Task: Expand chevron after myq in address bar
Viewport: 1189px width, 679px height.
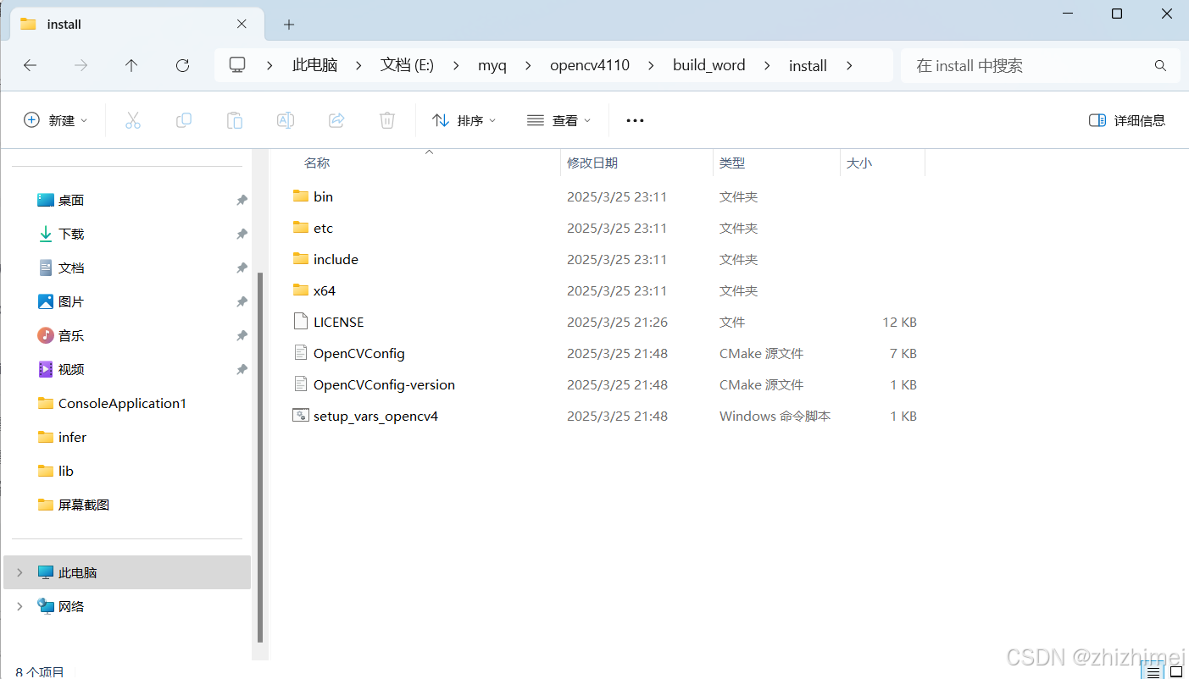Action: [528, 65]
